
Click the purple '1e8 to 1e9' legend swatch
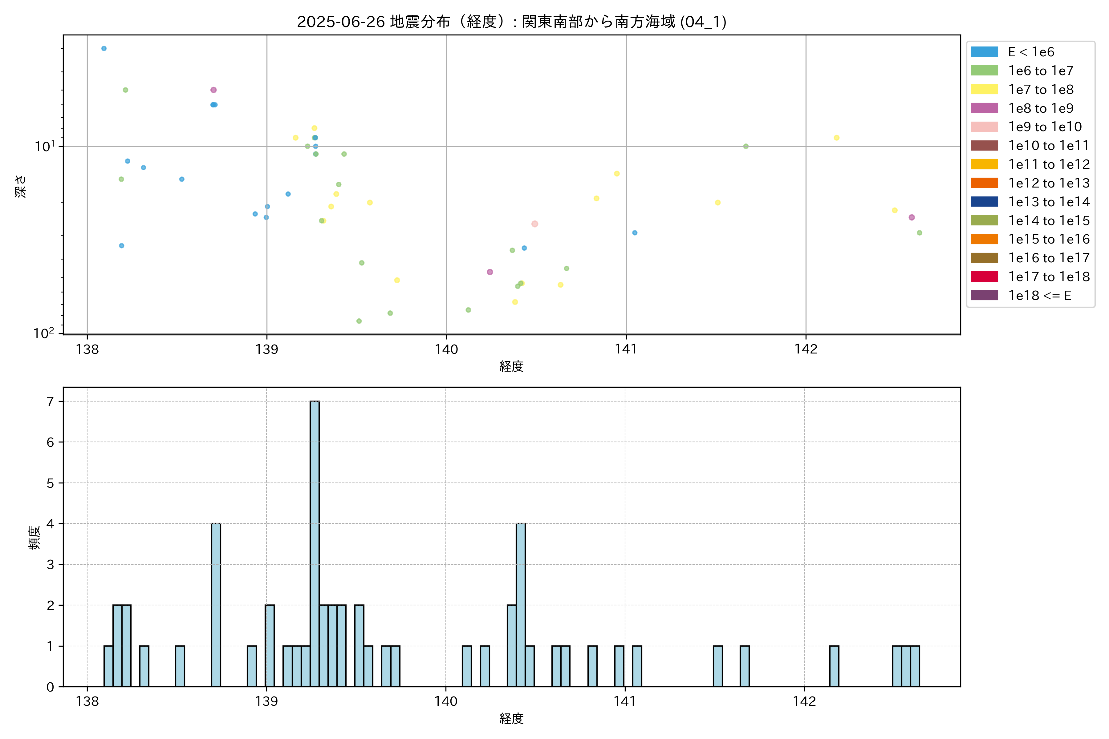point(984,108)
